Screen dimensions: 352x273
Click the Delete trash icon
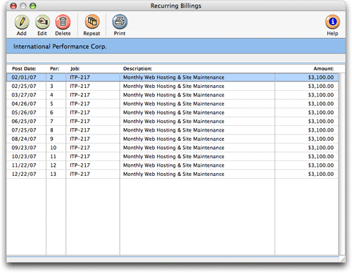(63, 22)
